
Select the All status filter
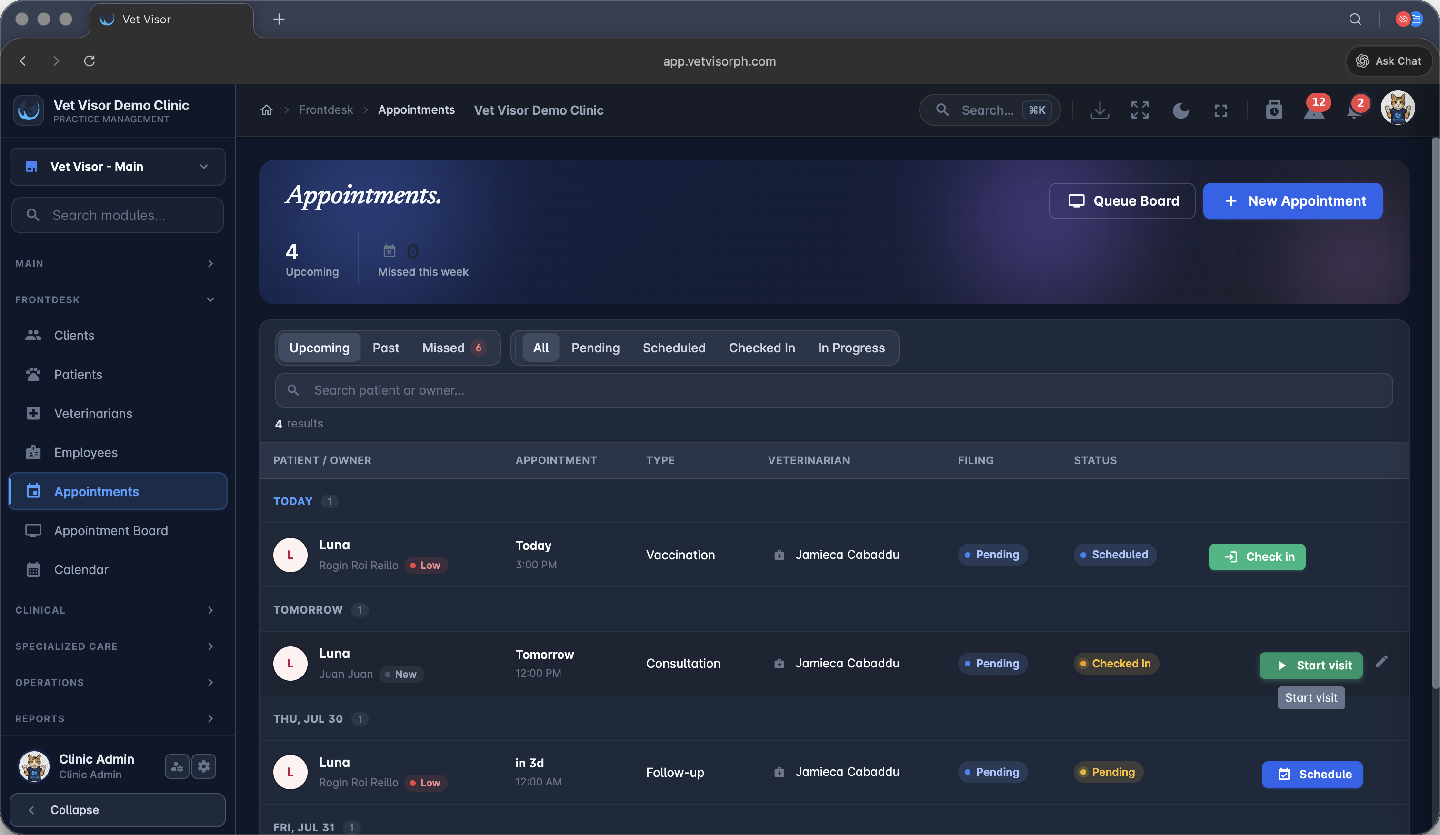[540, 348]
